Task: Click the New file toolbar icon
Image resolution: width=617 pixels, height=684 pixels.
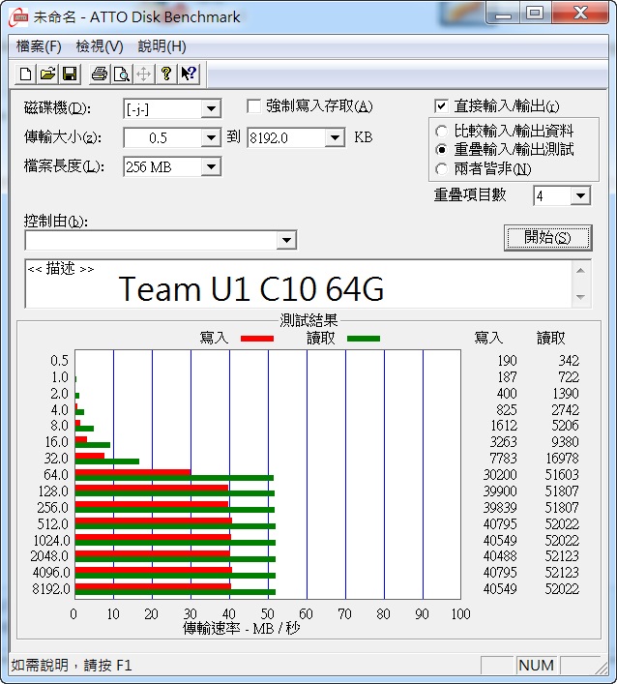Action: (x=25, y=74)
